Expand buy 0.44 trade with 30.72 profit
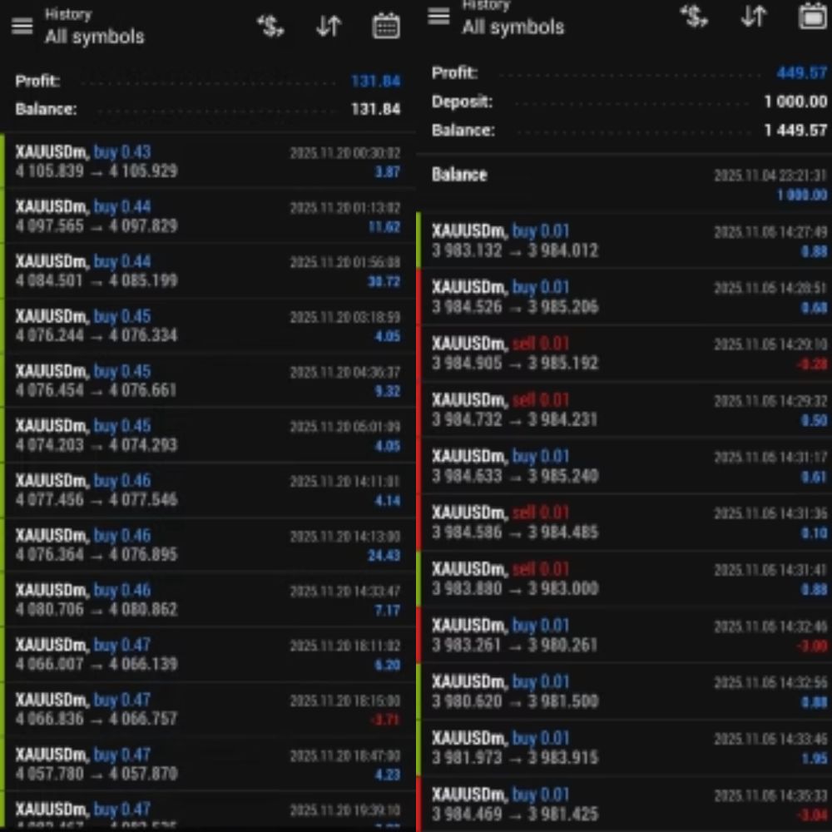The height and width of the screenshot is (832, 832). click(208, 271)
